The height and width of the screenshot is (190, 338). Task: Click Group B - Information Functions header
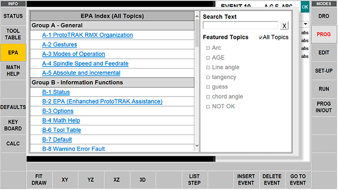(x=112, y=82)
